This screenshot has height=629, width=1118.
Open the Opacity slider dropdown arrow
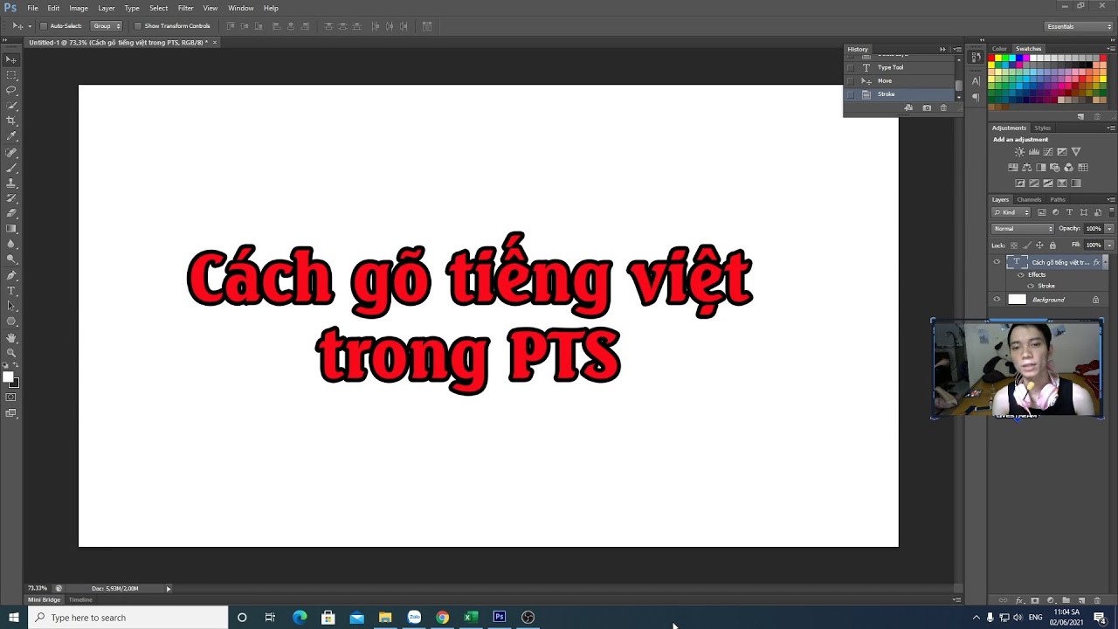[x=1109, y=229]
